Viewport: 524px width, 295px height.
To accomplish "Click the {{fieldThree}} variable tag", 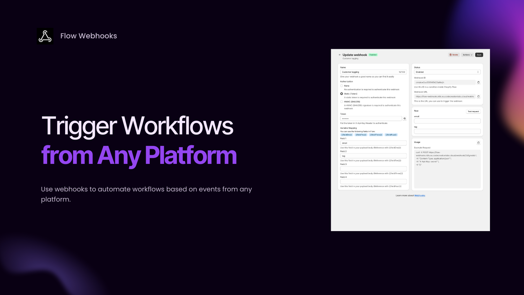I will (x=376, y=135).
